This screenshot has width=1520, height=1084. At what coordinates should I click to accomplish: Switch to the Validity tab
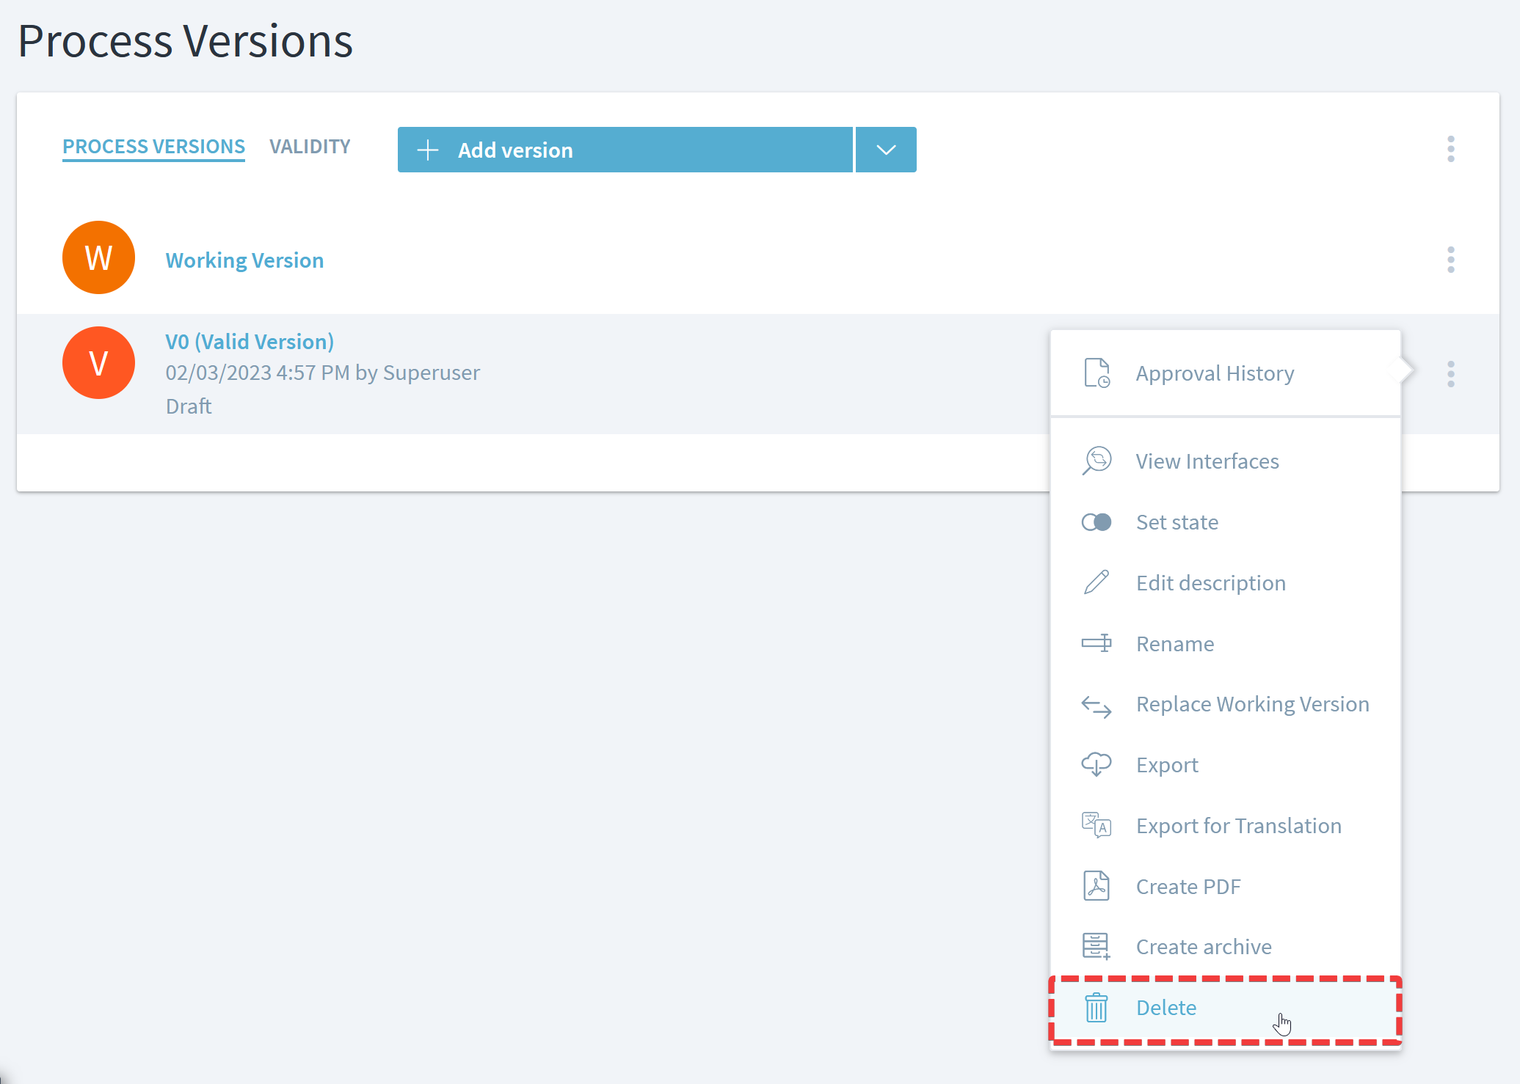coord(310,147)
